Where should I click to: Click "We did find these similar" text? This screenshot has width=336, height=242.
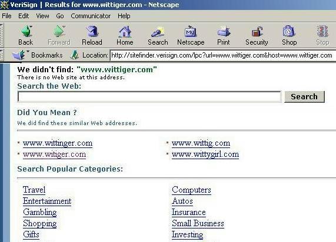[77, 123]
